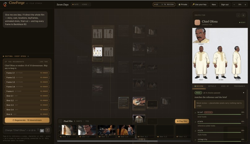Click the CineForge logo icon
This screenshot has height=144, width=250.
click(5, 4)
